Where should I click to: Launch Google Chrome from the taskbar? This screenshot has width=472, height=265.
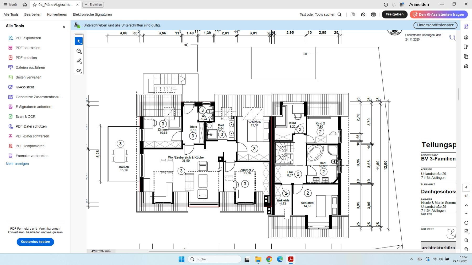269,259
